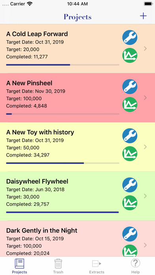Open progress chart for A Cold Leap Forward
Image resolution: width=155 pixels, height=275 pixels.
coord(130,55)
